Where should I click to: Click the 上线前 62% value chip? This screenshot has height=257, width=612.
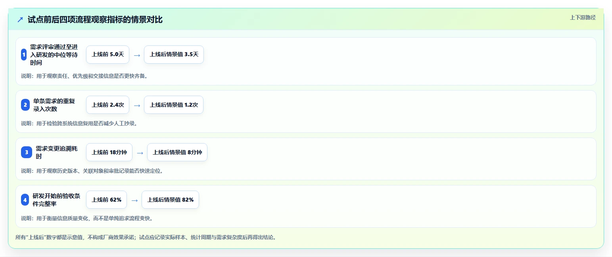(106, 200)
